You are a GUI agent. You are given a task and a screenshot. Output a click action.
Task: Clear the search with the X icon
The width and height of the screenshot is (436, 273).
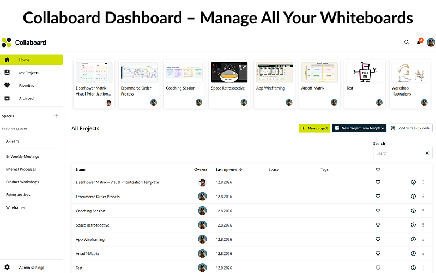[427, 153]
